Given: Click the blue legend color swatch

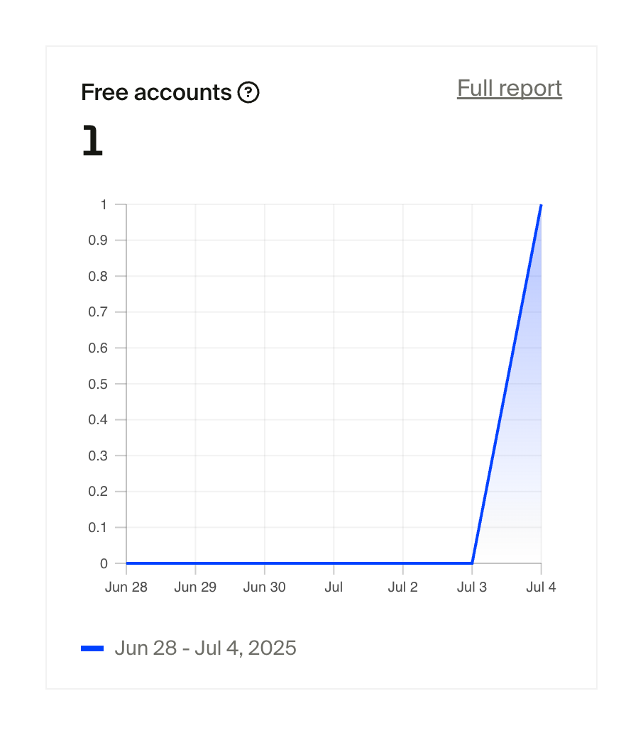Looking at the screenshot, I should [x=92, y=648].
